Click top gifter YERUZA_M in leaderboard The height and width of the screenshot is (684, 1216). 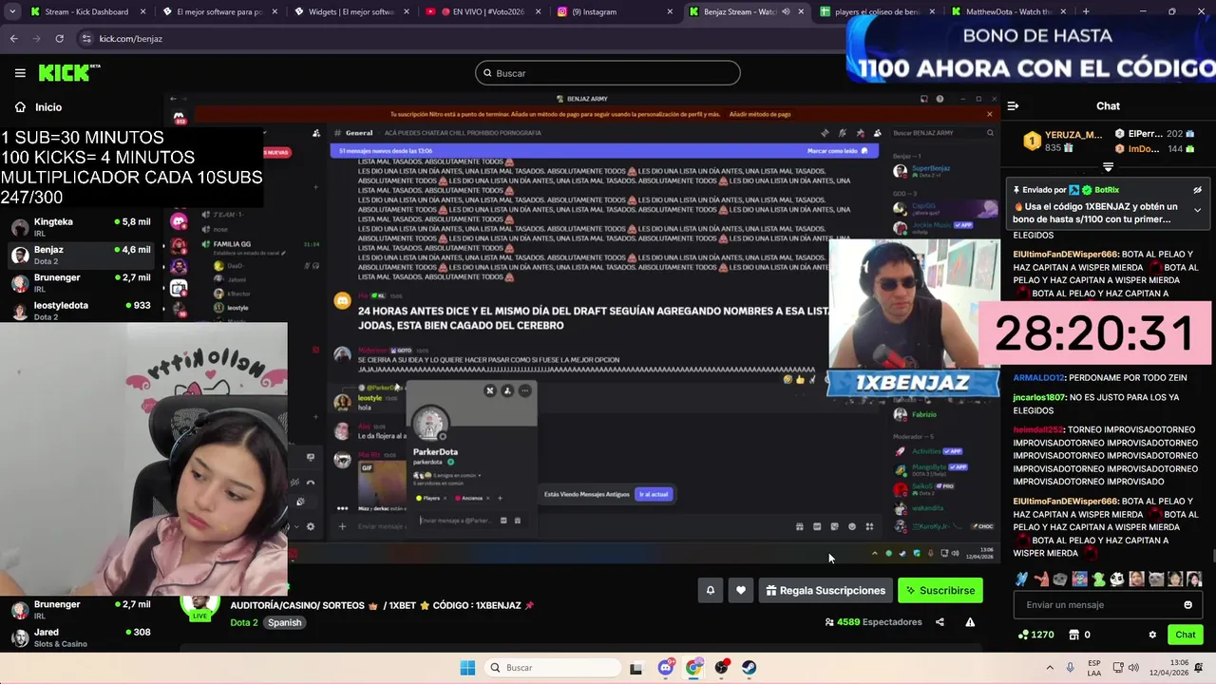(1073, 135)
